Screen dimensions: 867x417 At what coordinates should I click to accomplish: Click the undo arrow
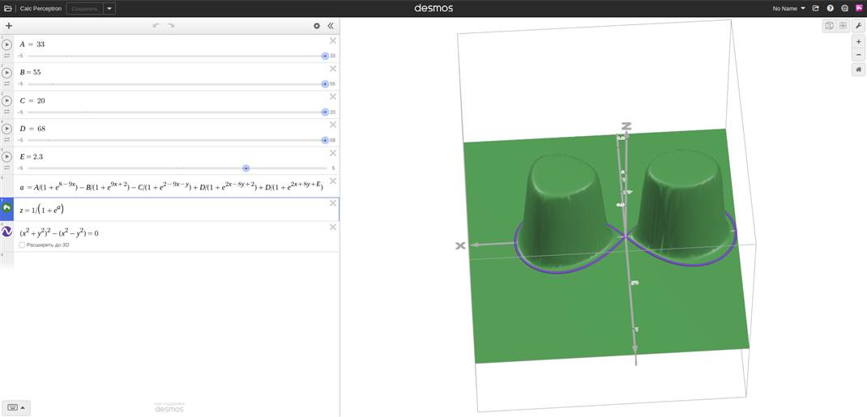coord(156,25)
